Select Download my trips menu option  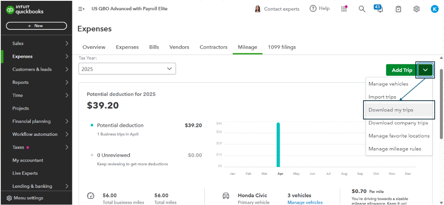391,110
